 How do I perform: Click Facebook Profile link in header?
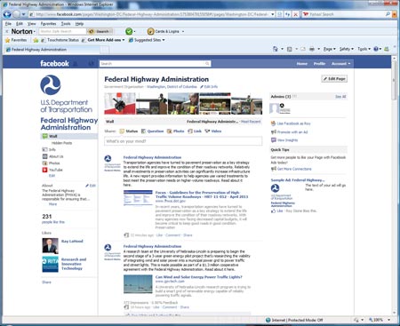click(x=319, y=63)
